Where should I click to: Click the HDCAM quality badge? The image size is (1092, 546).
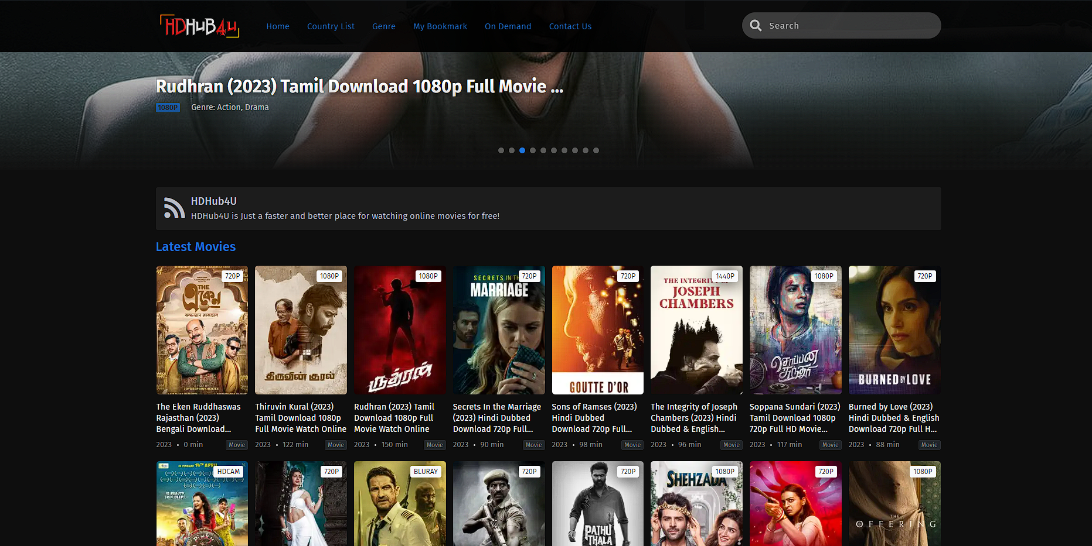pyautogui.click(x=229, y=472)
